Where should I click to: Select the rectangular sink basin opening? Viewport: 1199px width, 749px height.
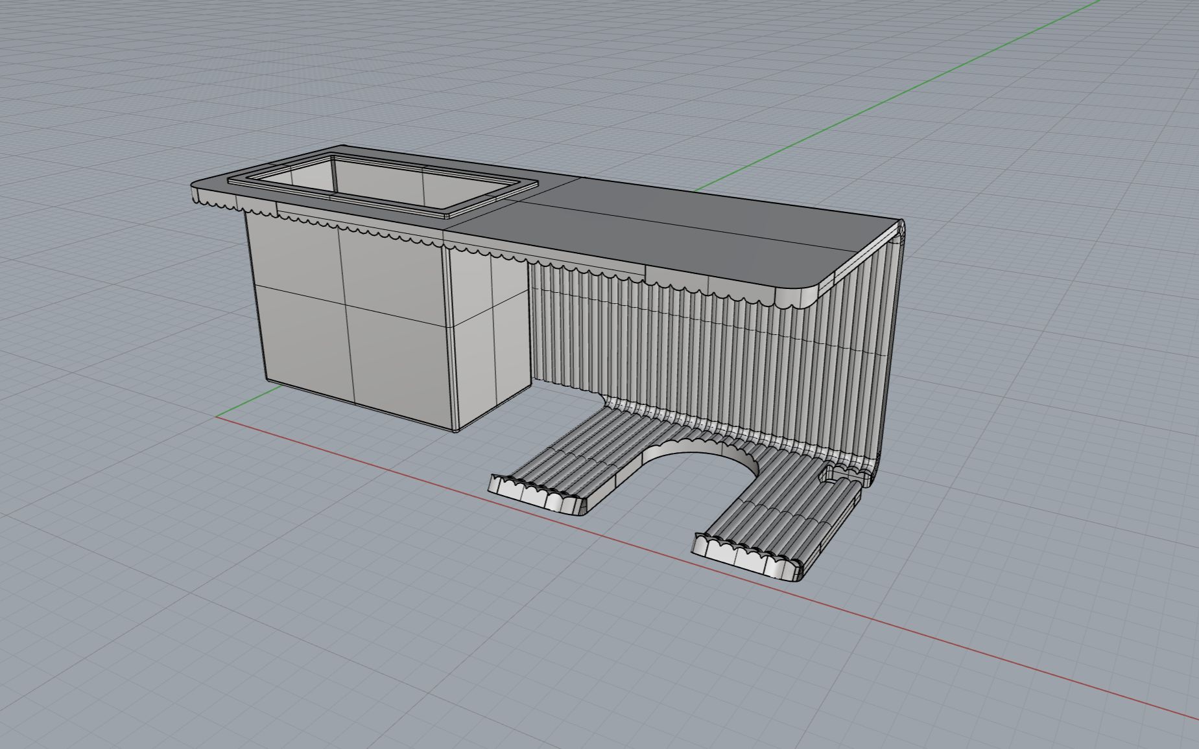[x=383, y=183]
